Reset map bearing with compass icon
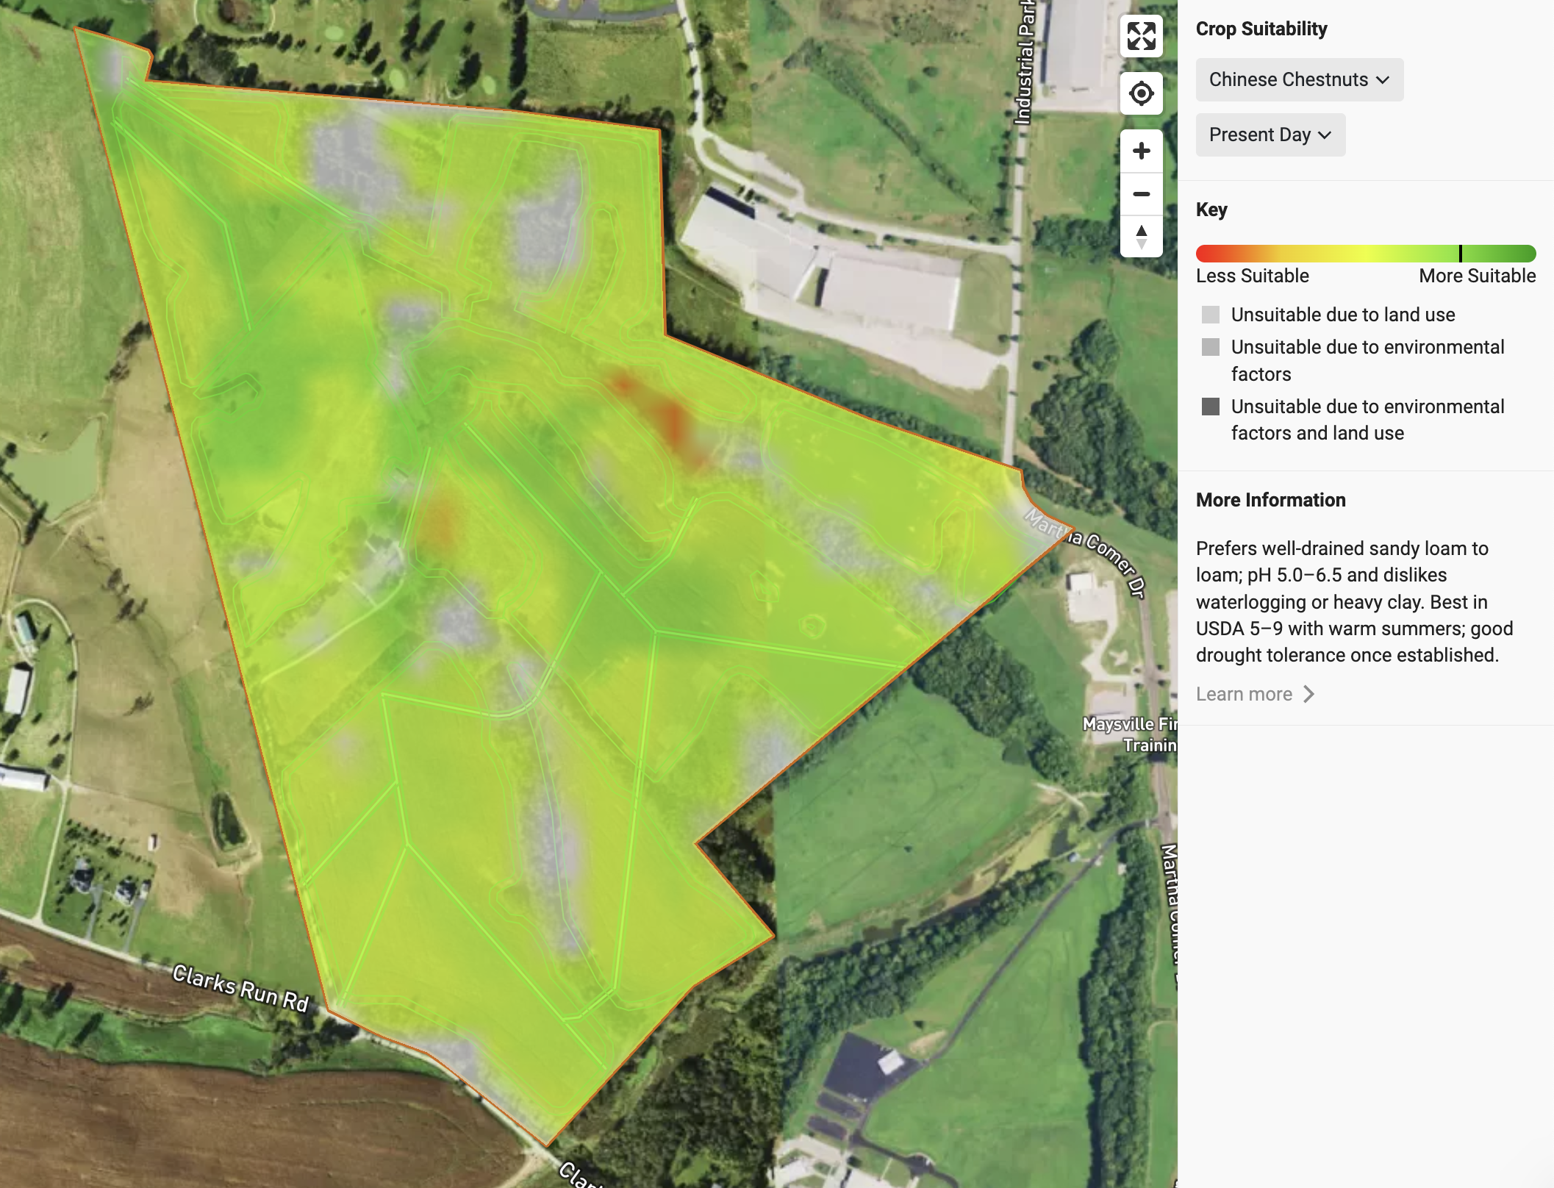This screenshot has width=1554, height=1188. [x=1141, y=237]
